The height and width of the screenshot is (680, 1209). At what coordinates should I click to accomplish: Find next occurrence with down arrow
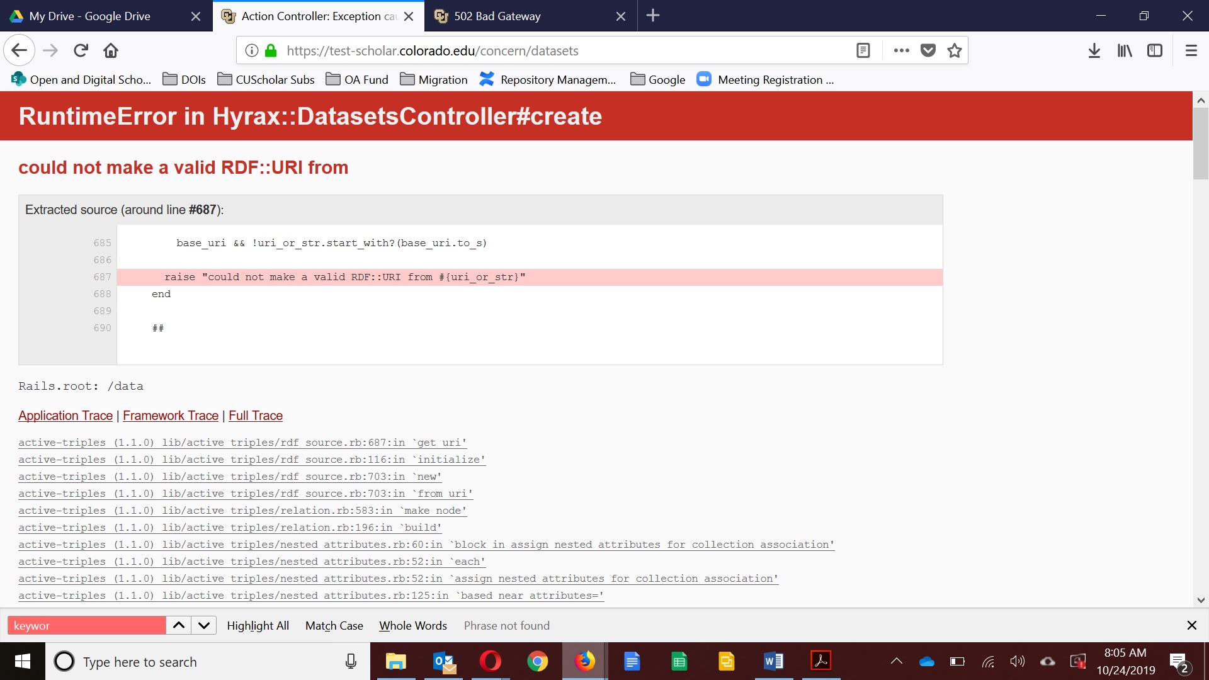204,625
